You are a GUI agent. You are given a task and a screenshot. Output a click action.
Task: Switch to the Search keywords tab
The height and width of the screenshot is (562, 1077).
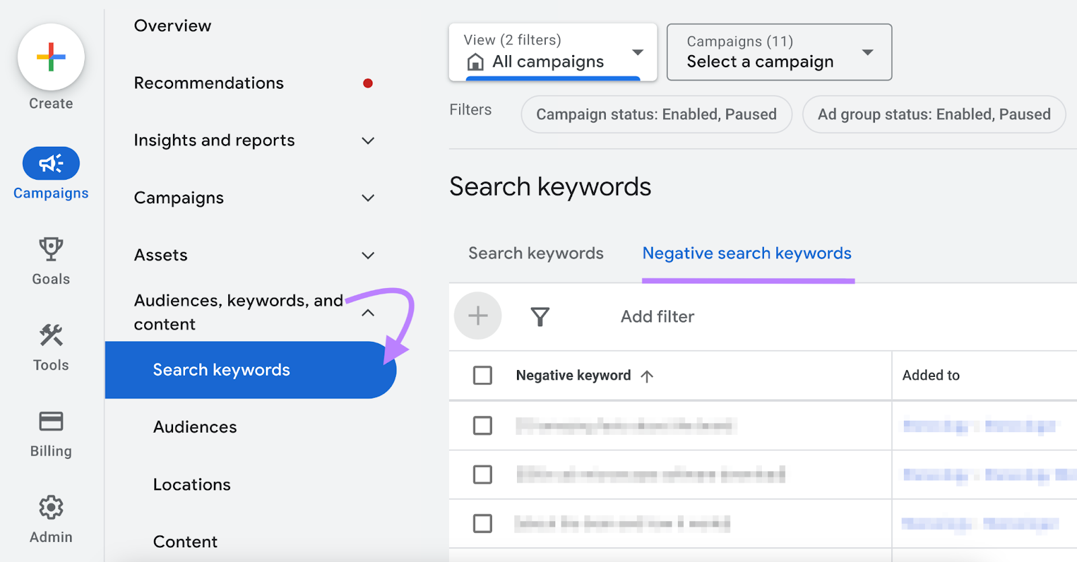(x=536, y=254)
